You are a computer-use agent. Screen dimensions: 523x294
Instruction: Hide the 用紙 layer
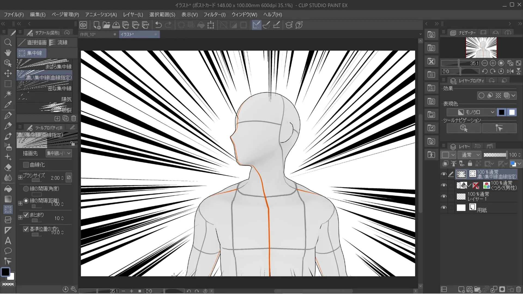[444, 208]
